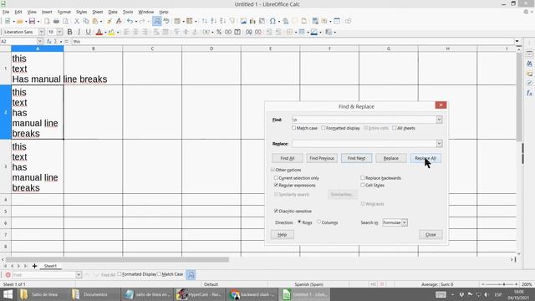Click the Find & Replace toolbar icon
The height and width of the screenshot is (301, 535).
pyautogui.click(x=156, y=21)
